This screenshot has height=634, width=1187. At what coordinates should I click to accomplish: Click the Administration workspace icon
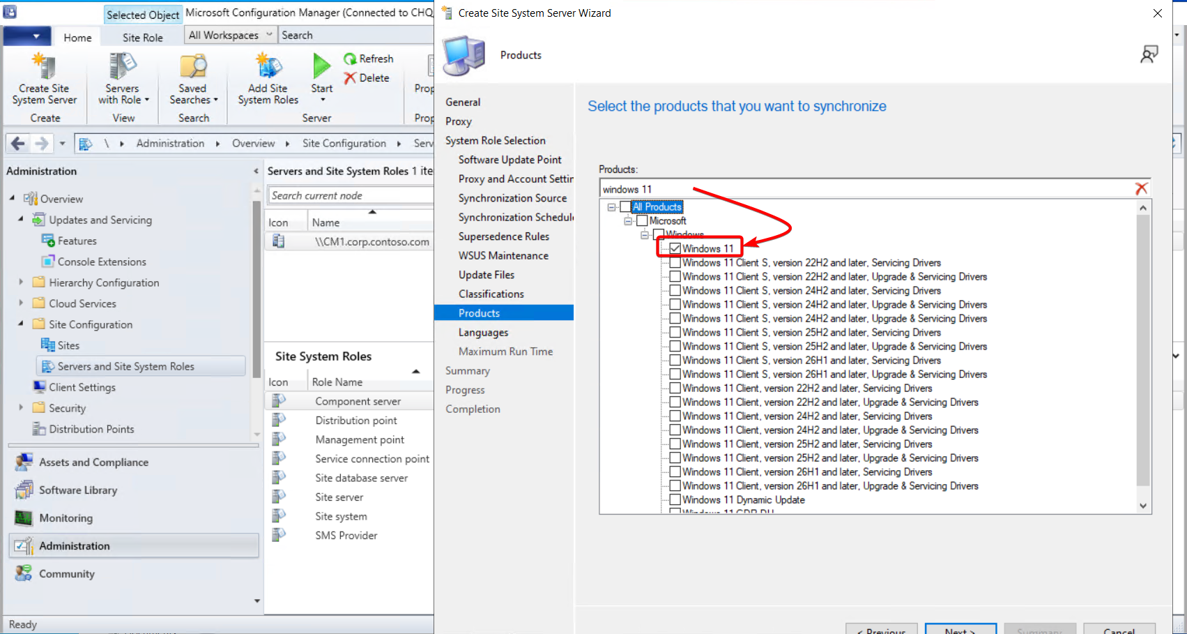click(x=24, y=545)
